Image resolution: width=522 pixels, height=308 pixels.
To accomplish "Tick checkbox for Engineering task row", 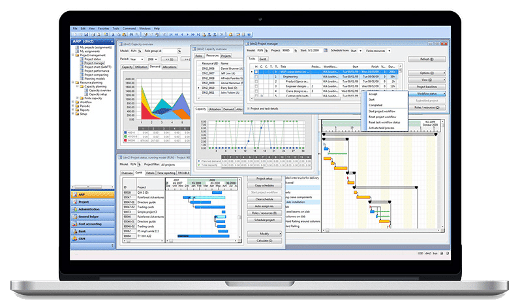I will point(256,76).
